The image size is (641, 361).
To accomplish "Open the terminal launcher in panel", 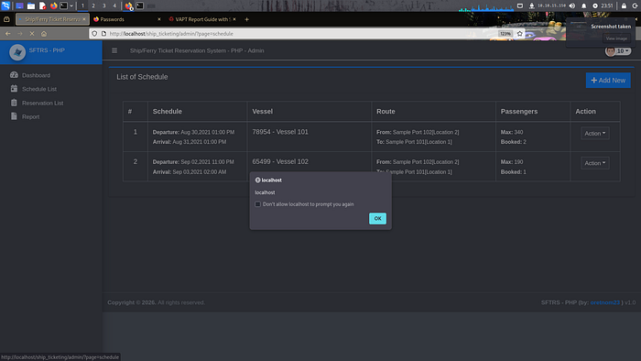I will coord(64,5).
